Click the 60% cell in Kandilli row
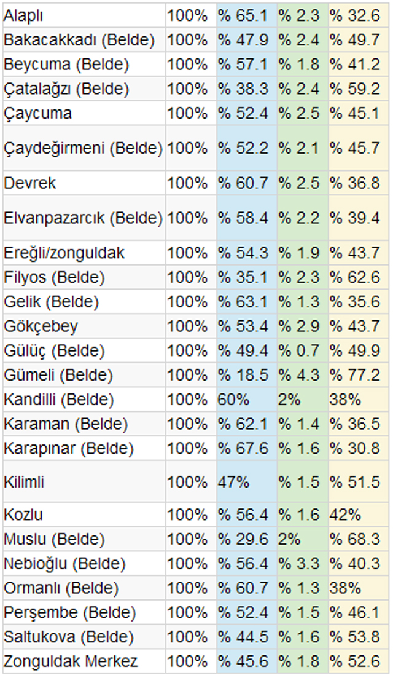The width and height of the screenshot is (393, 675). [x=247, y=400]
